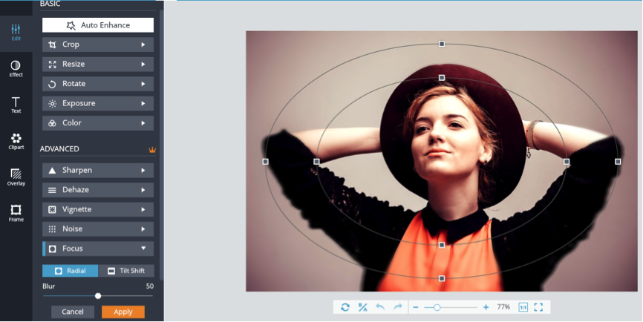Click the Auto Enhance button

pyautogui.click(x=98, y=25)
